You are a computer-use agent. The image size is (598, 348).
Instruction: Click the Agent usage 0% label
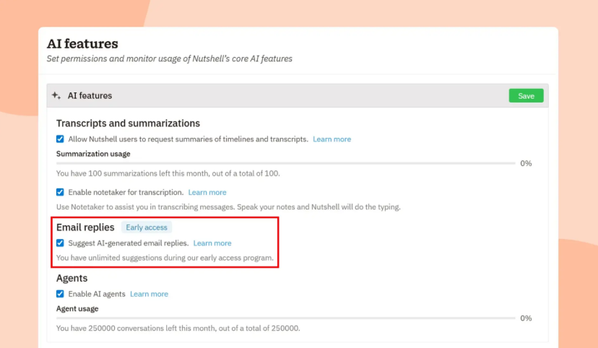pos(526,318)
